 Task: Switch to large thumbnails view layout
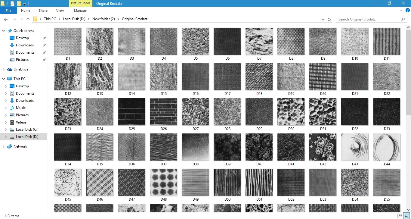(406, 216)
